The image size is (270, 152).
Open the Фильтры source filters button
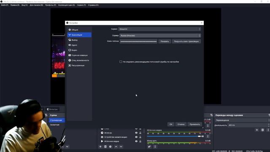[x=52, y=109]
